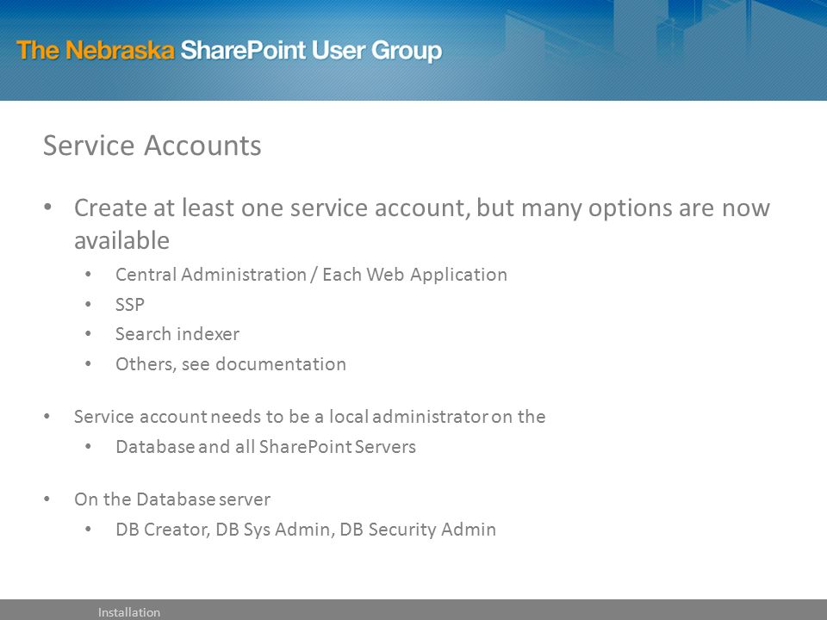The height and width of the screenshot is (620, 827).
Task: Select 'Service account needs to be a local administrator' bullet
Action: pos(309,417)
